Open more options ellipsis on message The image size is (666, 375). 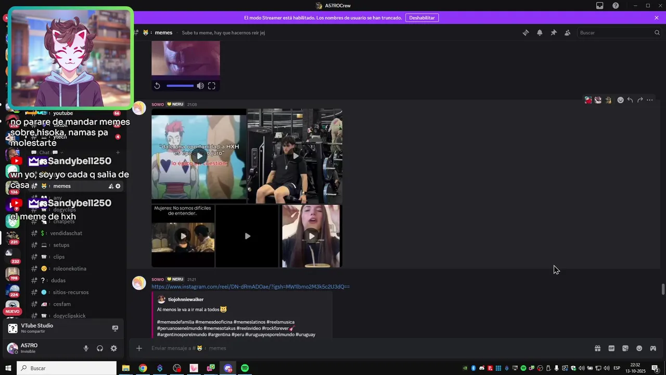tap(650, 100)
